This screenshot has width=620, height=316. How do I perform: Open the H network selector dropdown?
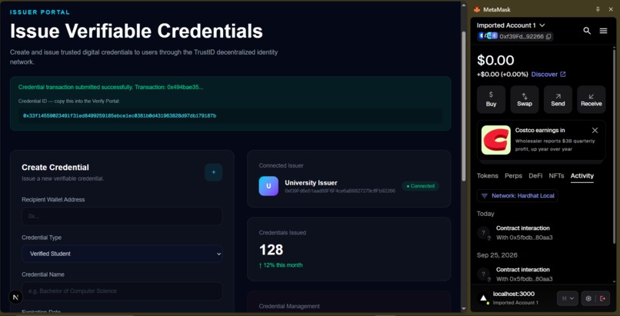568,298
